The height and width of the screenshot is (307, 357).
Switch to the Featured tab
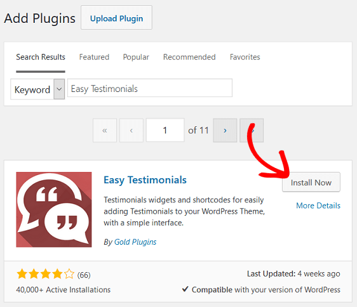click(94, 57)
